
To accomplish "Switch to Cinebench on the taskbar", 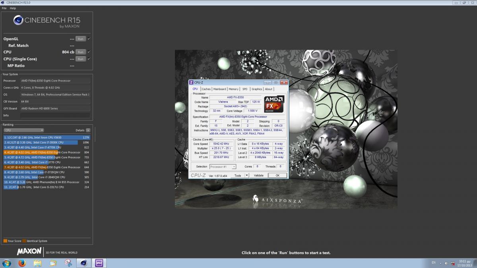I will pos(83,263).
